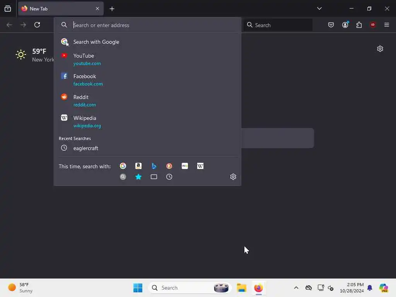Select the Facebook suggestion
This screenshot has width=396, height=297.
pos(147,80)
